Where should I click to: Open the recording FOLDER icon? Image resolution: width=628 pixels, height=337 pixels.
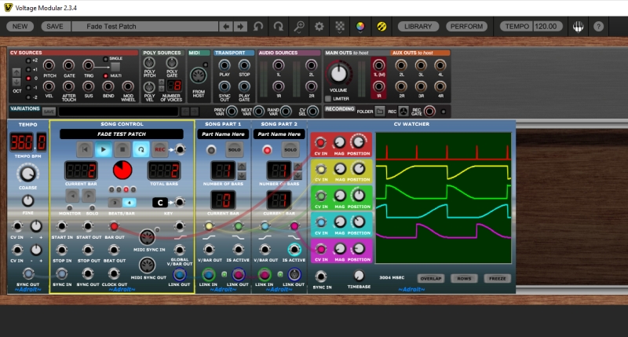[380, 112]
